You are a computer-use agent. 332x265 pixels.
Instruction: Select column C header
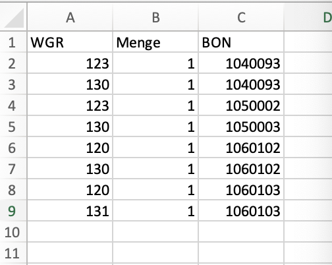pos(241,17)
